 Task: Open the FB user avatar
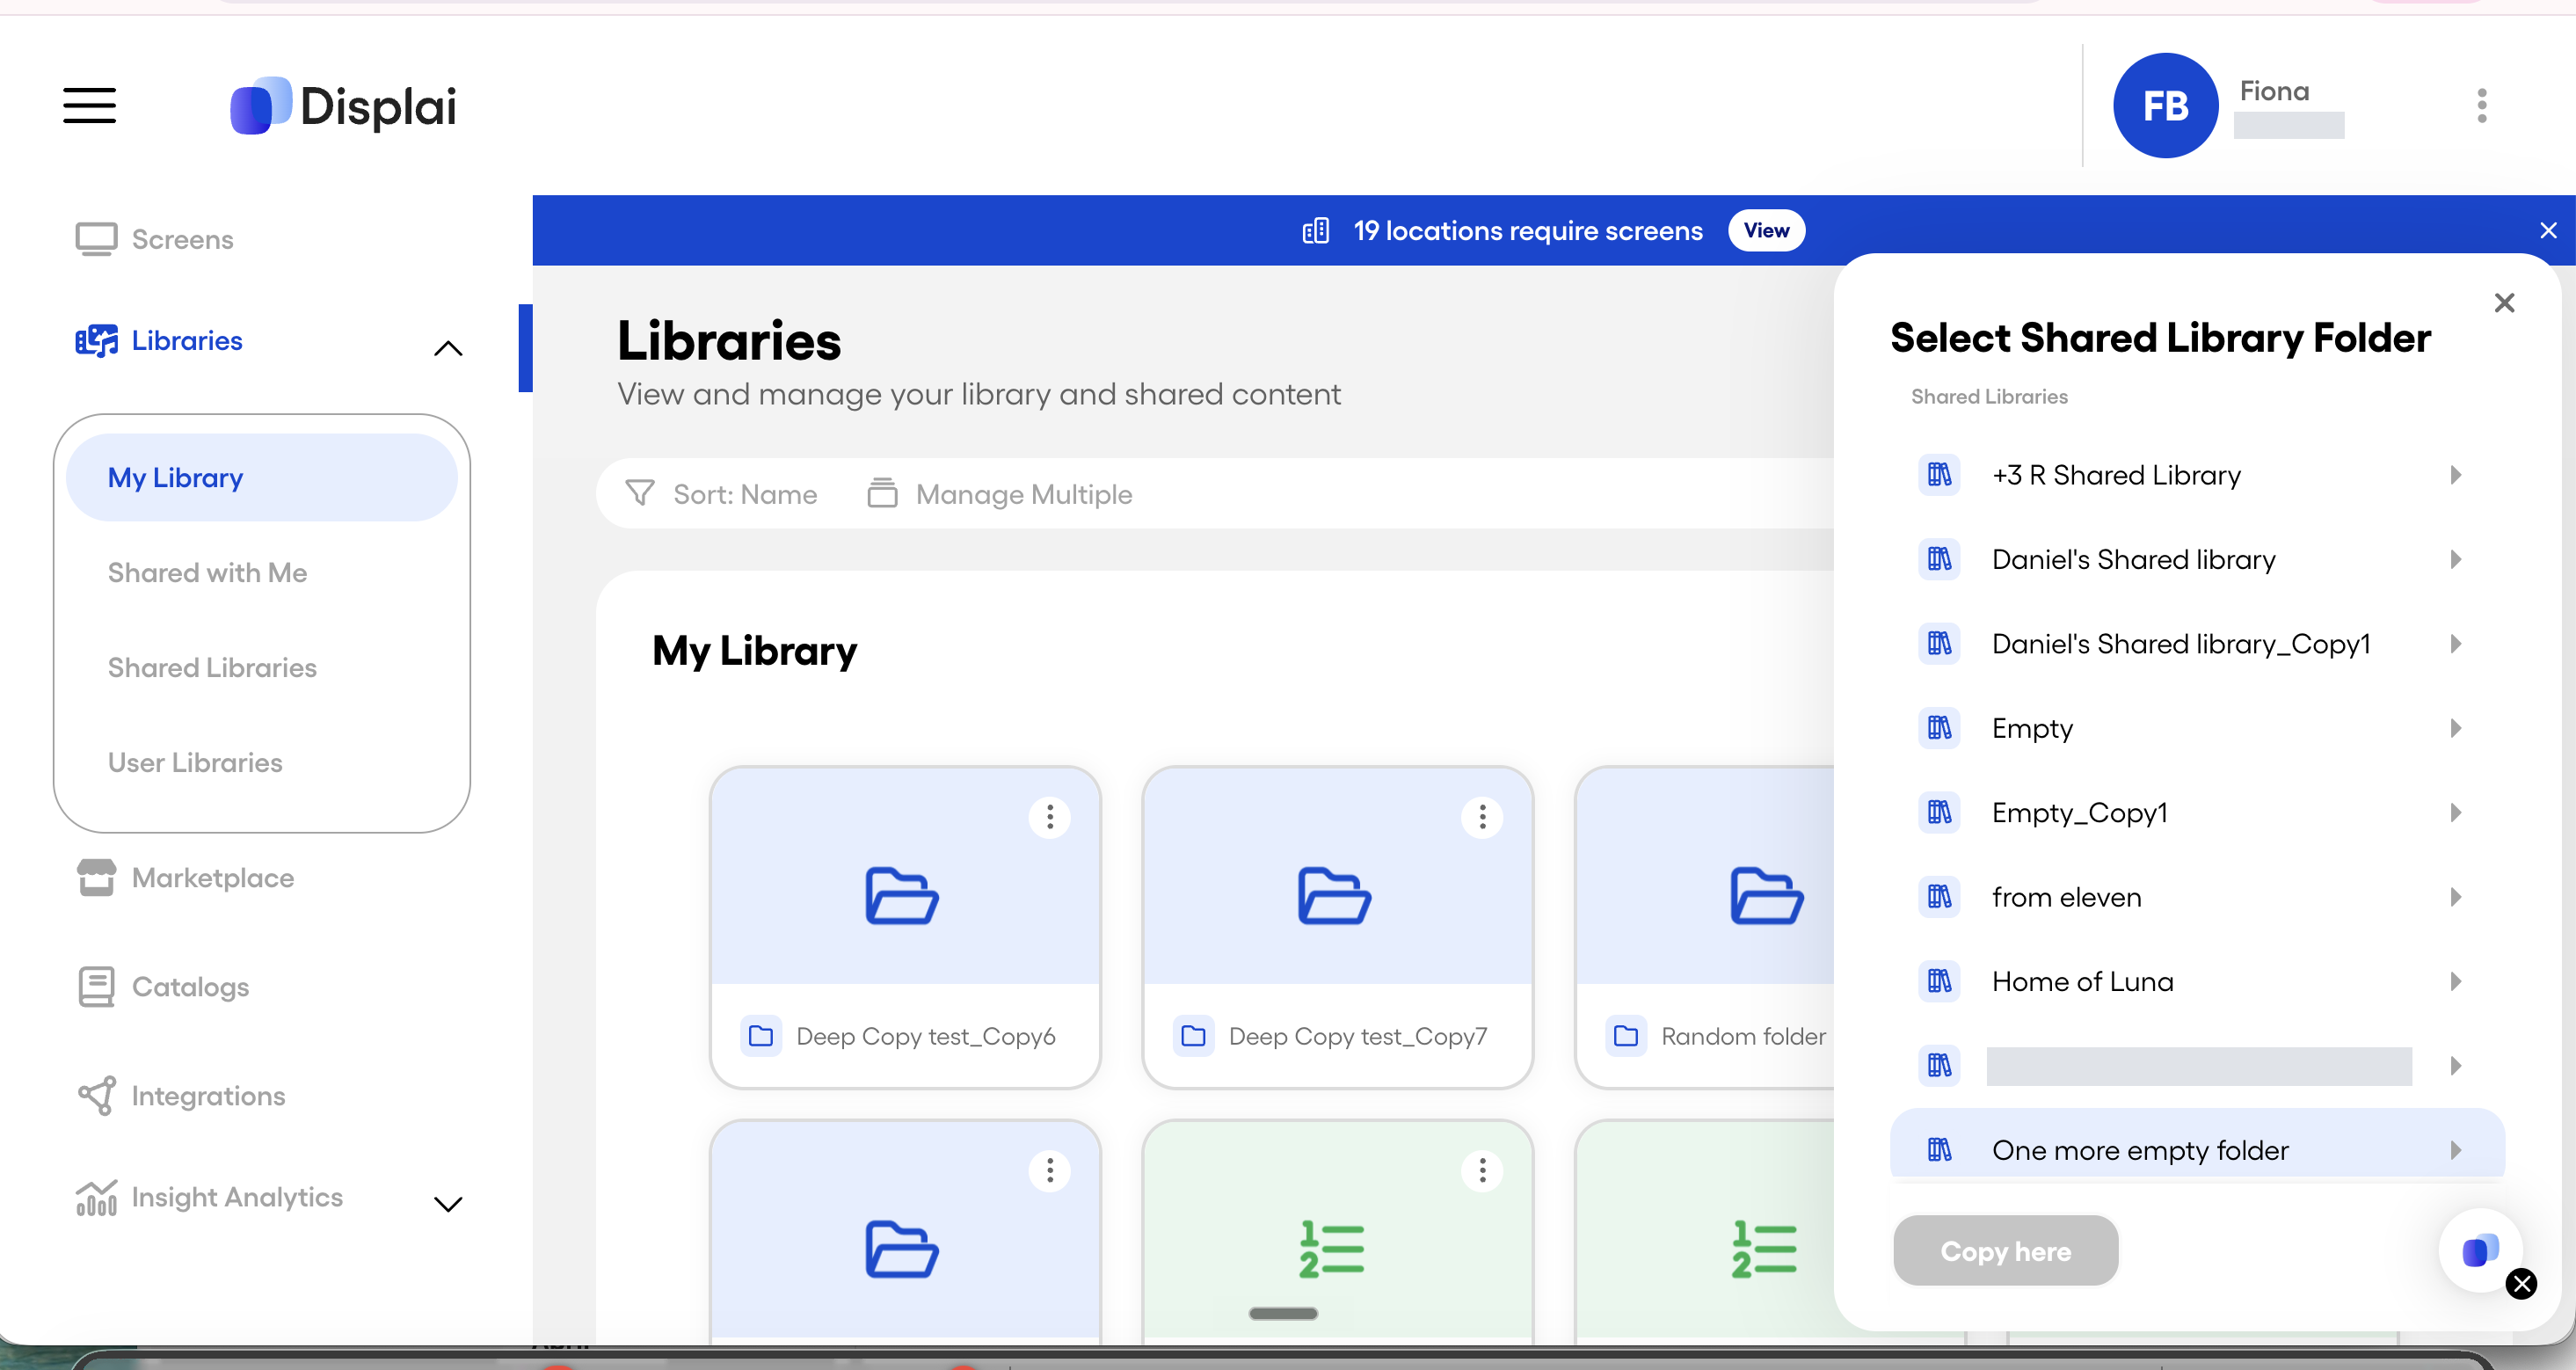(x=2165, y=105)
